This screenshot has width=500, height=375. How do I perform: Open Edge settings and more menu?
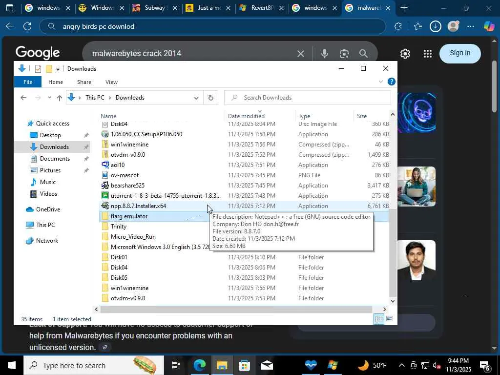click(471, 26)
